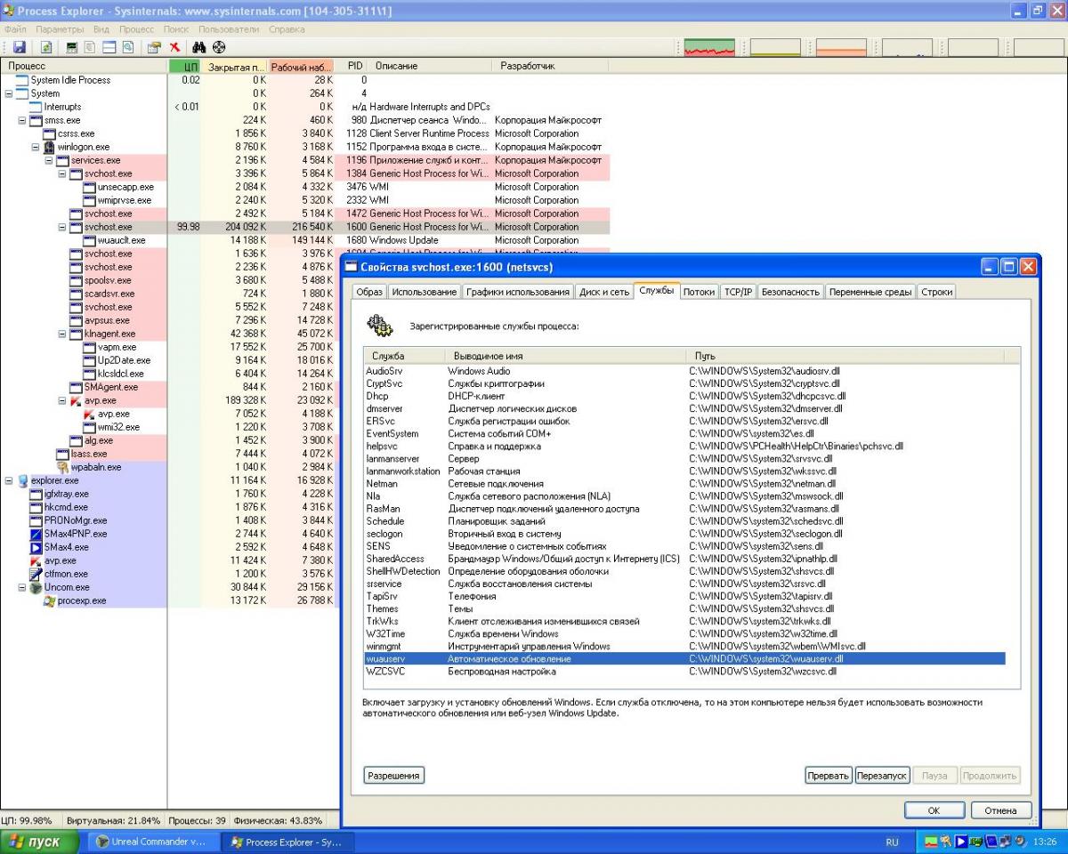Sort by the ЦП column header
The width and height of the screenshot is (1068, 854).
pos(184,66)
